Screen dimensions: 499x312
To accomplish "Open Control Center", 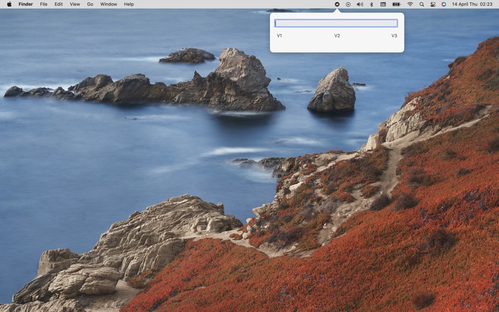I will coord(433,4).
